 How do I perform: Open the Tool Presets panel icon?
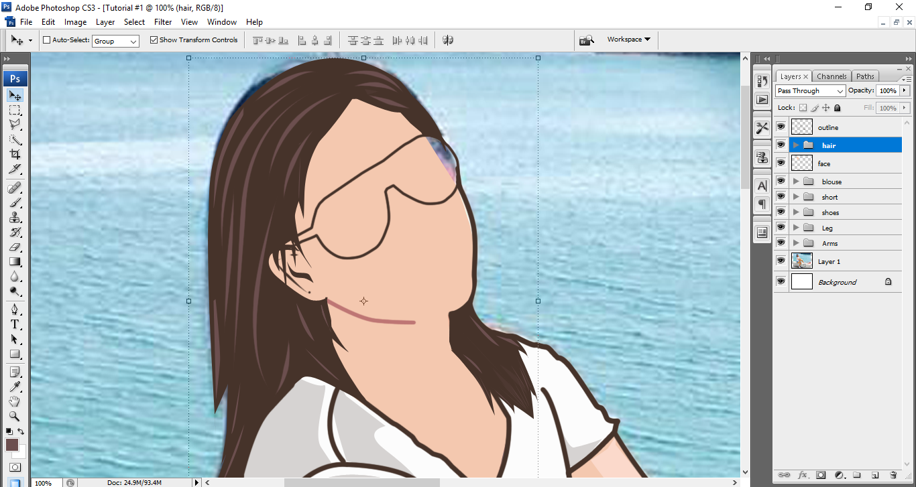(762, 127)
